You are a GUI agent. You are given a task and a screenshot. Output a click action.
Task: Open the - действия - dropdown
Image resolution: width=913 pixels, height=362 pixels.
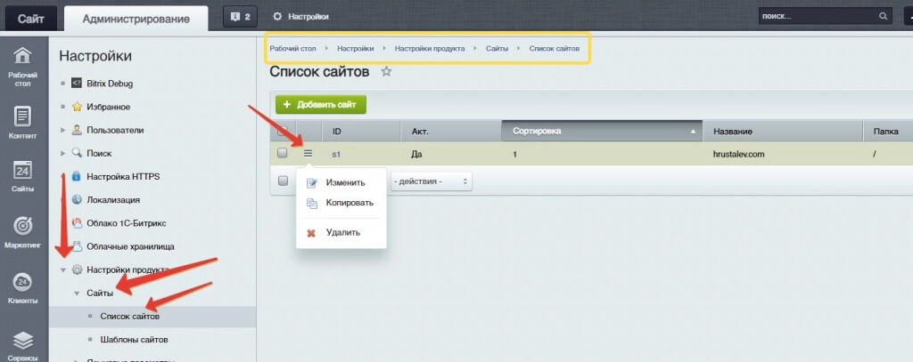(x=431, y=181)
